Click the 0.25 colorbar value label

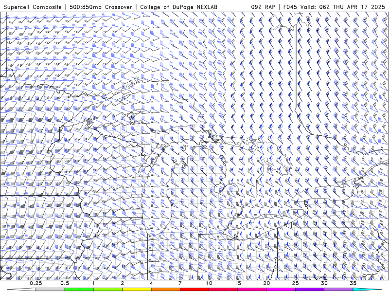point(36,283)
